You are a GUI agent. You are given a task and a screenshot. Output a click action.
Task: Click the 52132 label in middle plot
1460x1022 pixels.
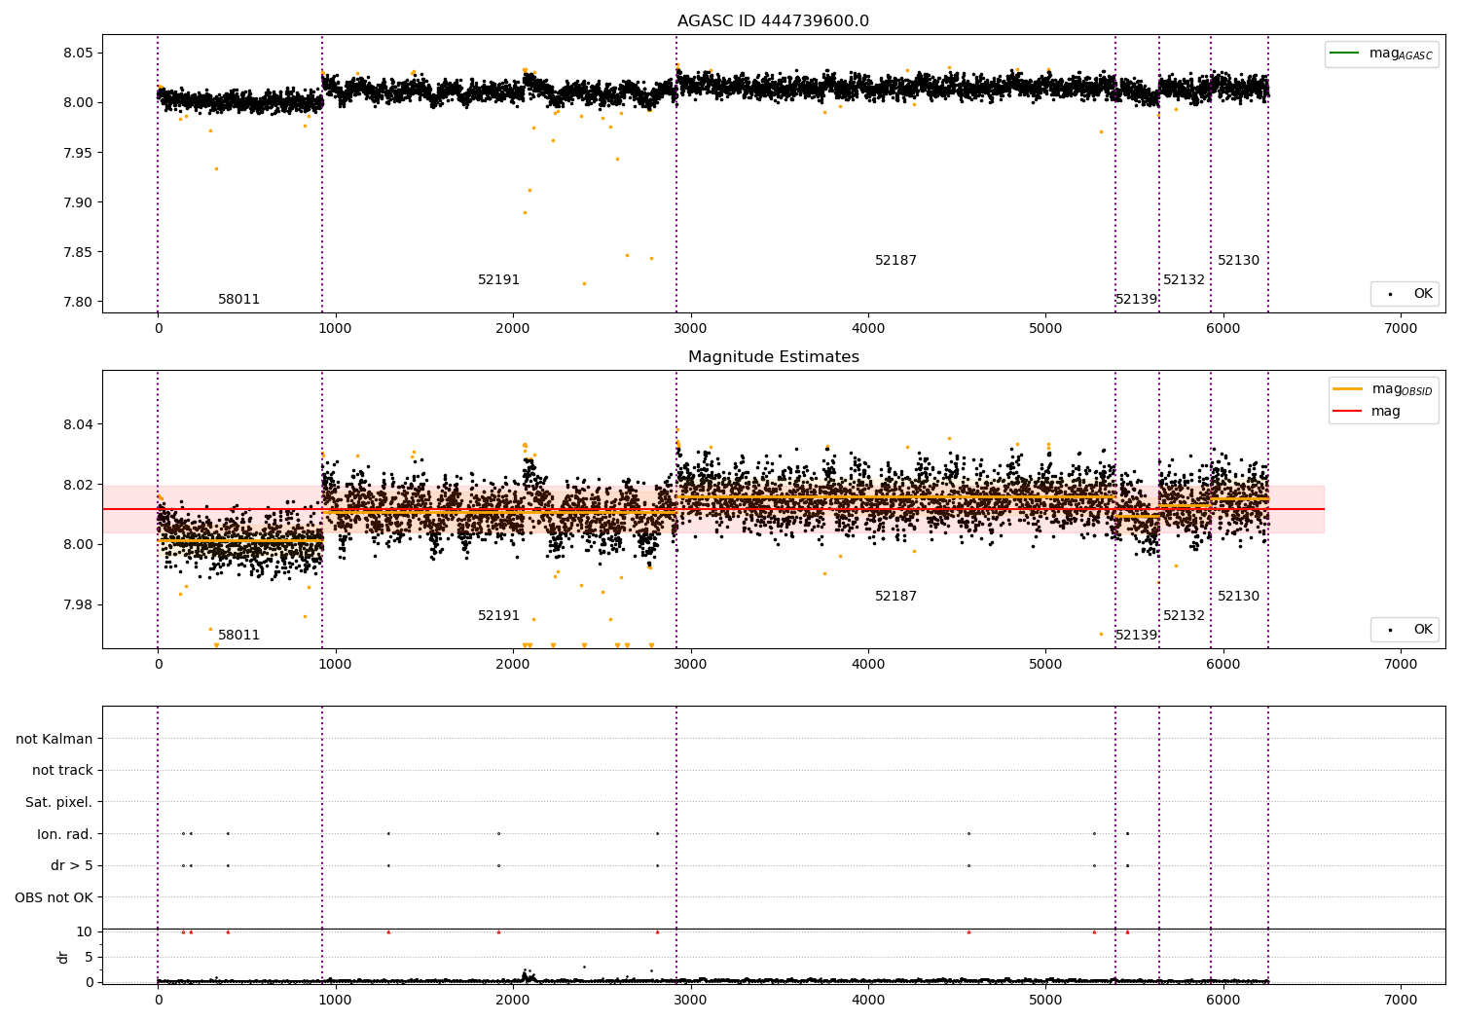point(1184,616)
